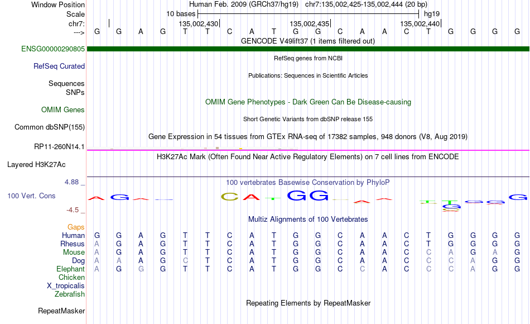
Task: Click Publications: Sequences in Scientific Articles title
Action: click(308, 75)
